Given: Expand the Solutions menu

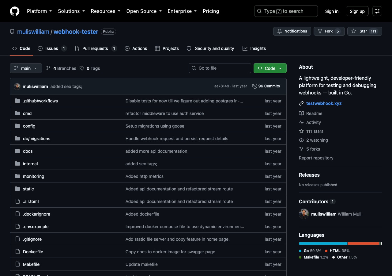Looking at the screenshot, I should [71, 11].
